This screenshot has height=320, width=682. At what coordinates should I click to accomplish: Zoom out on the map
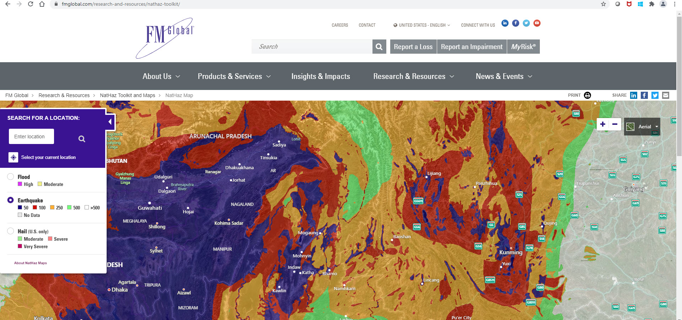(x=615, y=124)
